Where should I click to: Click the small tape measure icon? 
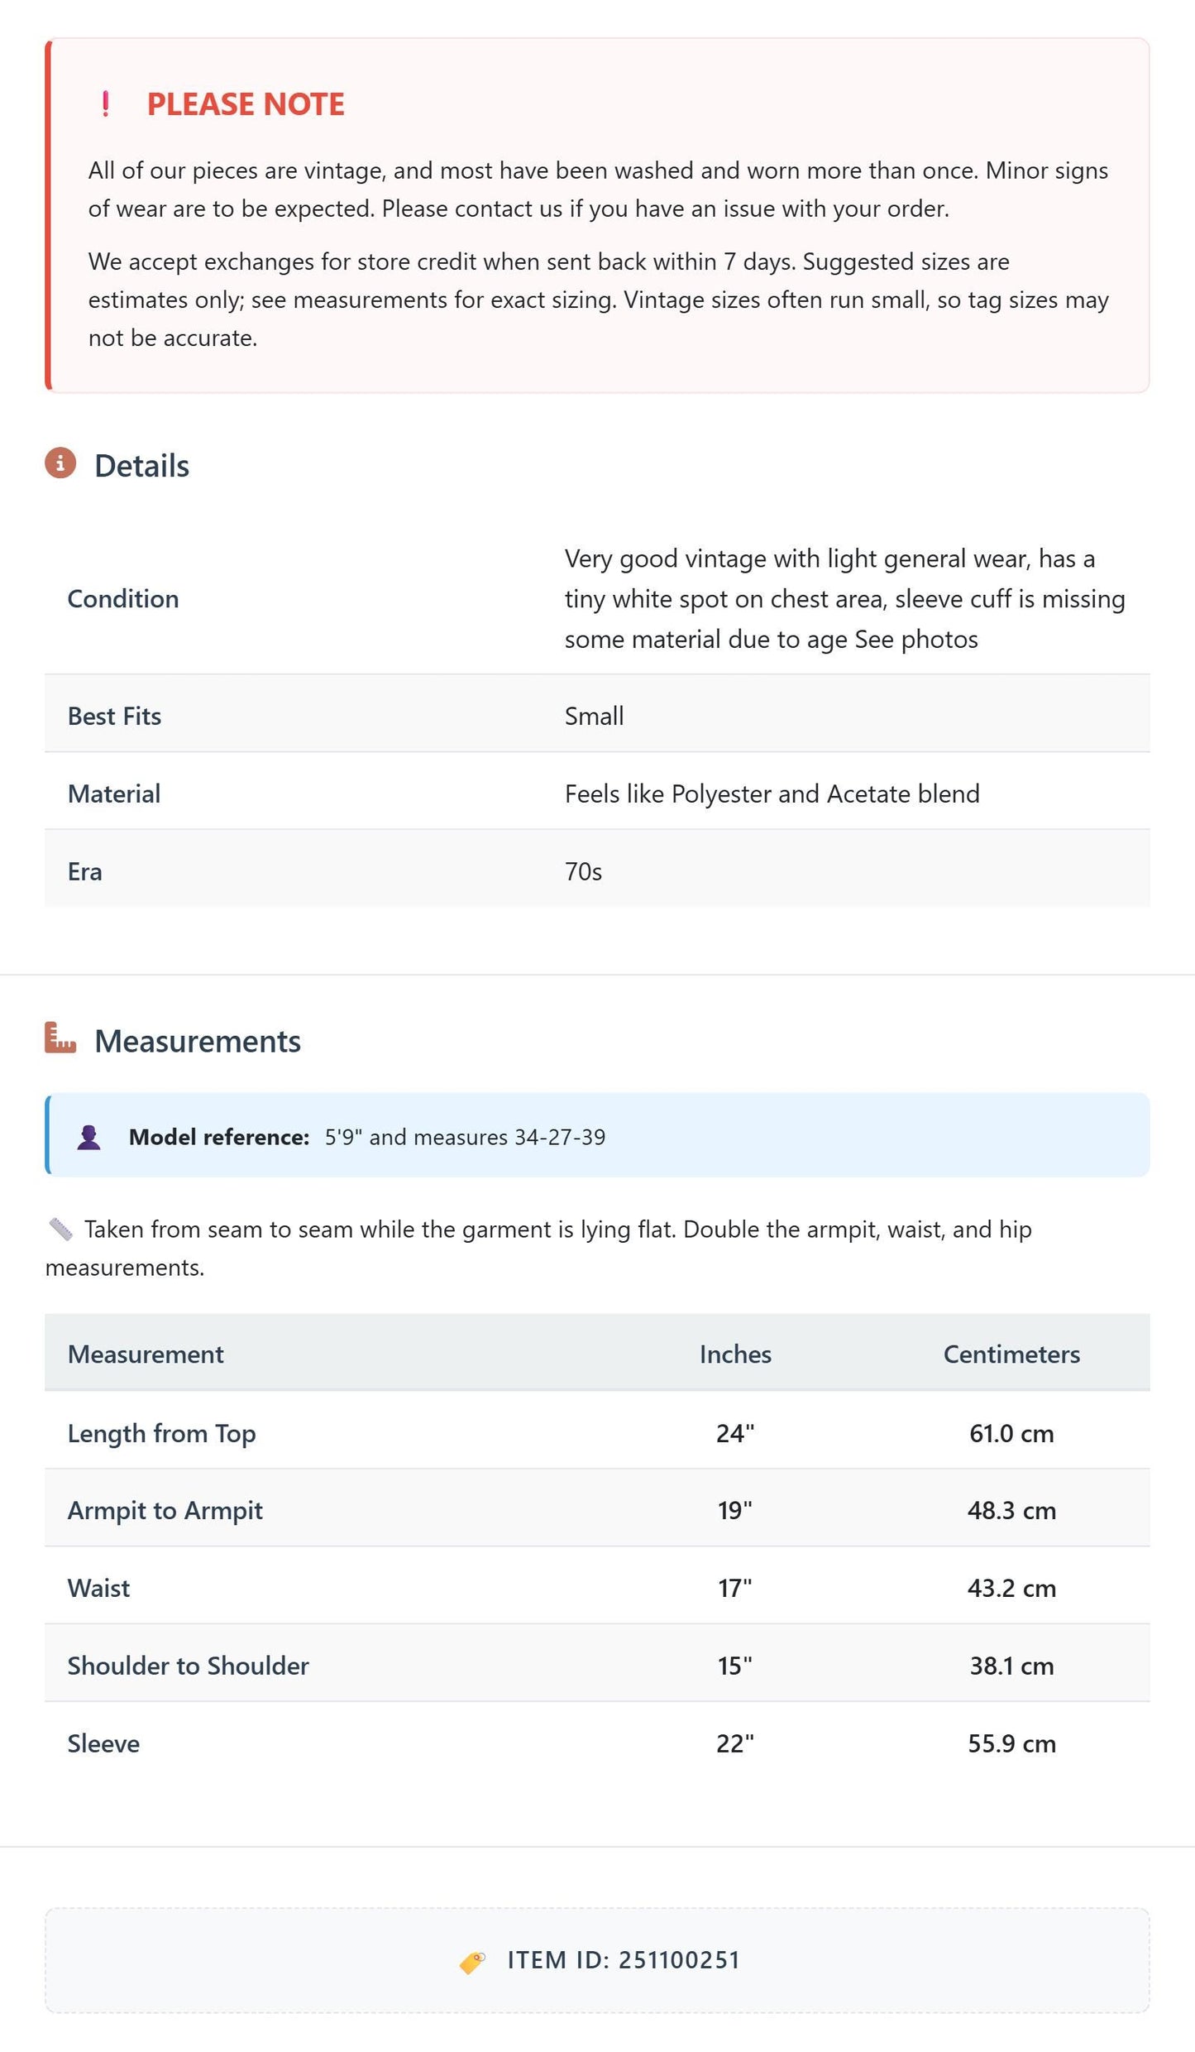pyautogui.click(x=60, y=1229)
